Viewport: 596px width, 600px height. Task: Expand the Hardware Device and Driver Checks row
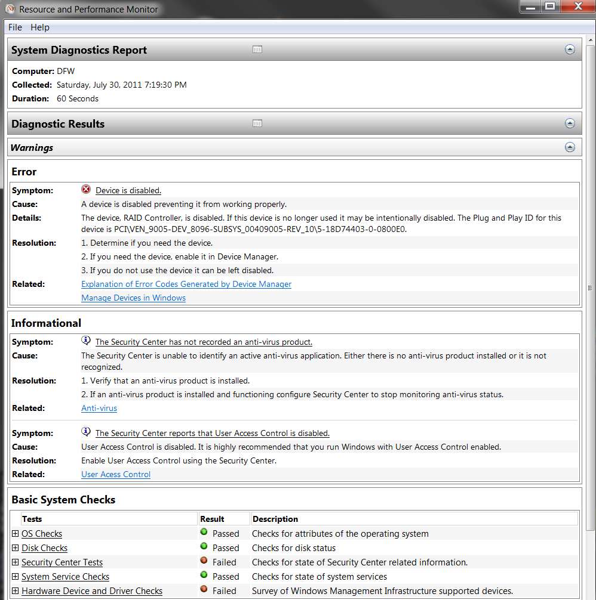coord(16,591)
